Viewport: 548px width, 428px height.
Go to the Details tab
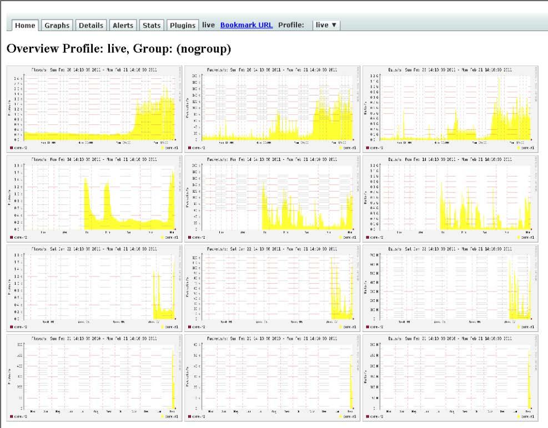[x=91, y=25]
